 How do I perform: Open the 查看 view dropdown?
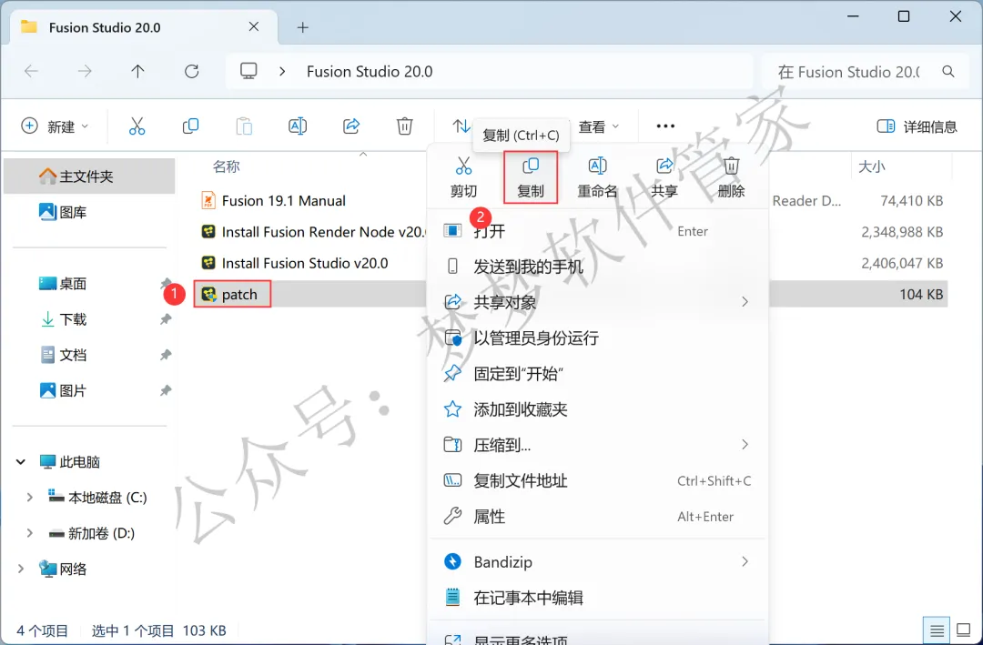click(x=599, y=126)
